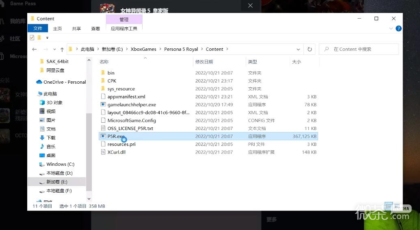Sort by 类型 column header
This screenshot has height=230, width=420.
(x=252, y=62)
